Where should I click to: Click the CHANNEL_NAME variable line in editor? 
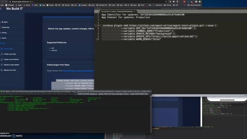[x=147, y=31]
